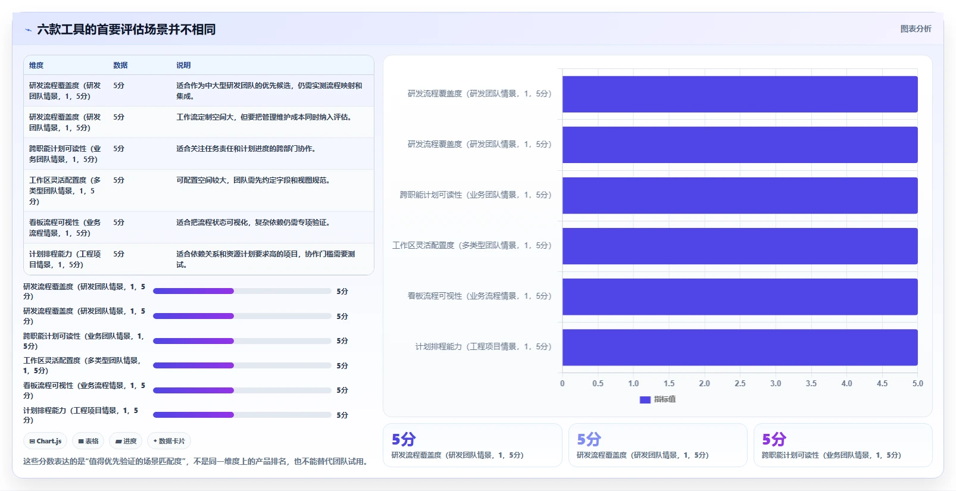
Task: Click the 维度 column header
Action: (36, 65)
